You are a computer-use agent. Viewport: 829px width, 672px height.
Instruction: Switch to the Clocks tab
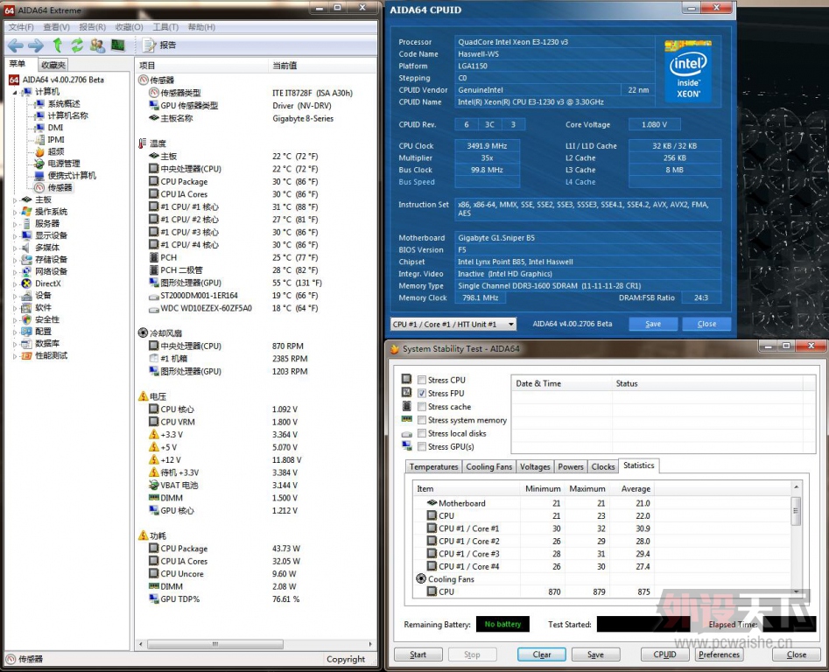[x=603, y=467]
